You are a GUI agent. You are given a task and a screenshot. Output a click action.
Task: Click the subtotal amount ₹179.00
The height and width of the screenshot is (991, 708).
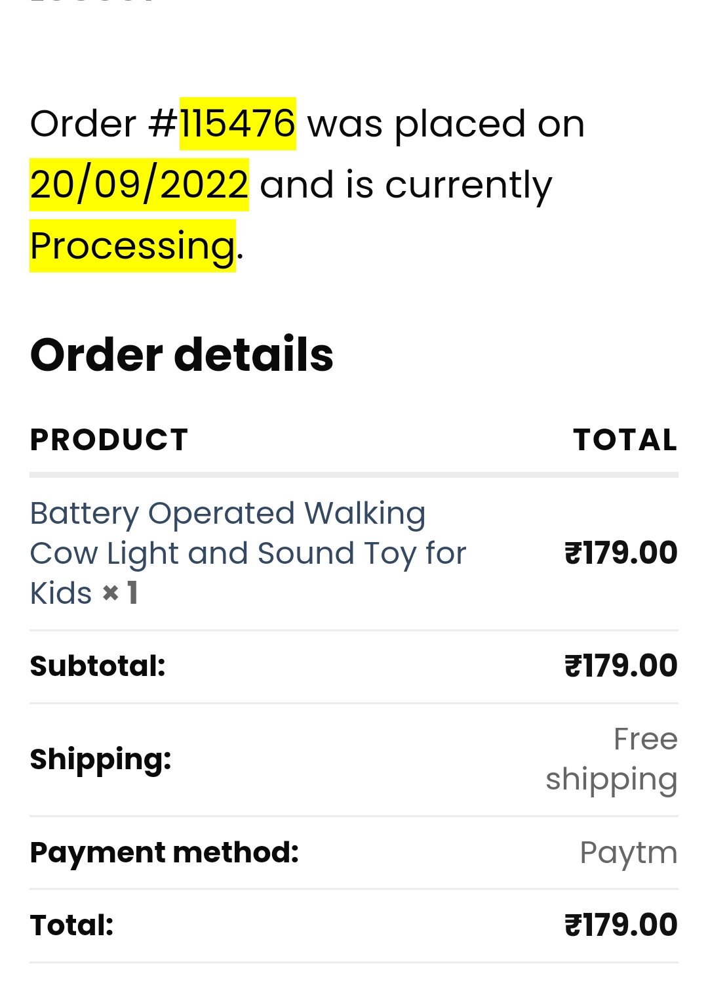pos(621,666)
